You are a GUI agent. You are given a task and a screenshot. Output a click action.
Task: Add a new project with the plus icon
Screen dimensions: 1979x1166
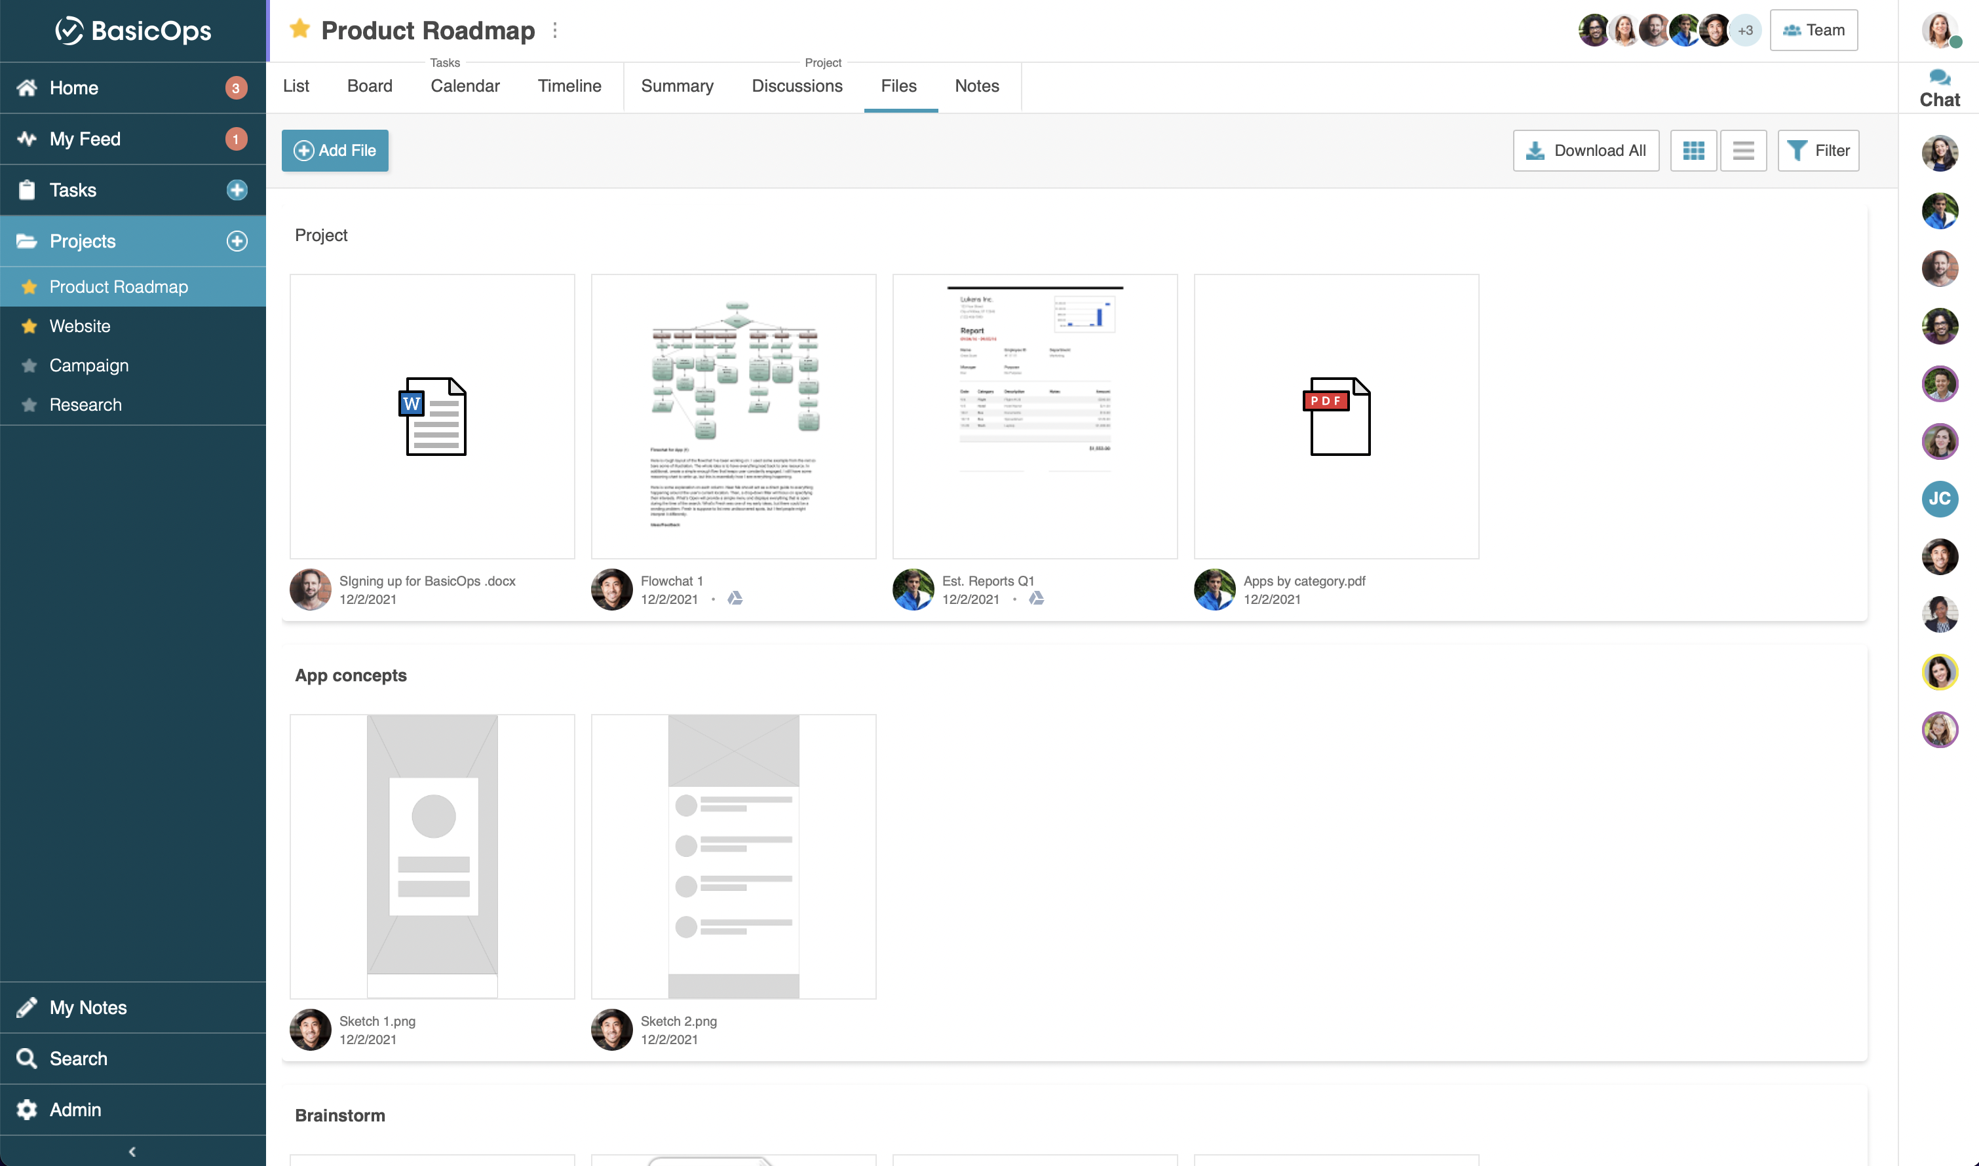[x=237, y=241]
